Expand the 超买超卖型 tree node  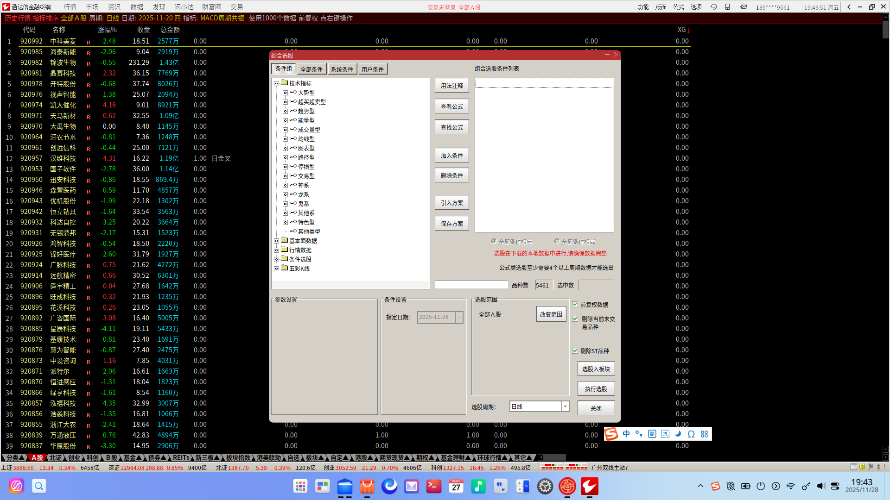[x=285, y=102]
